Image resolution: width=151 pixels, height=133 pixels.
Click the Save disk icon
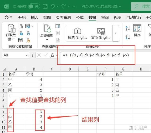coord(45,6)
